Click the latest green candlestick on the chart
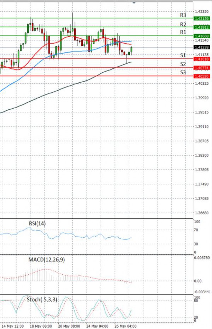Screen dimensions: 212x329 132,50
